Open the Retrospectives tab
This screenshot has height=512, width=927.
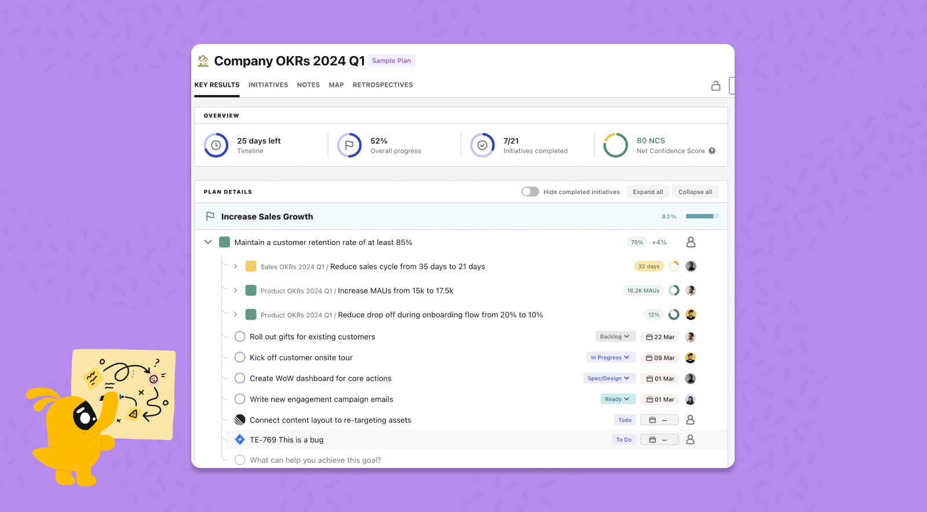coord(383,85)
